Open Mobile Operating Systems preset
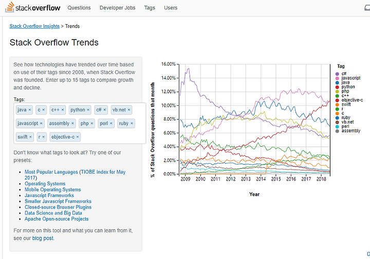Image resolution: width=370 pixels, height=259 pixels. point(52,190)
